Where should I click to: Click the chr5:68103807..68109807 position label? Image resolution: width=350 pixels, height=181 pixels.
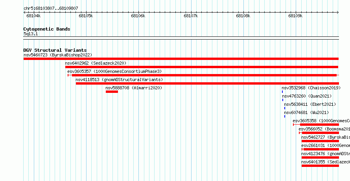[51, 8]
